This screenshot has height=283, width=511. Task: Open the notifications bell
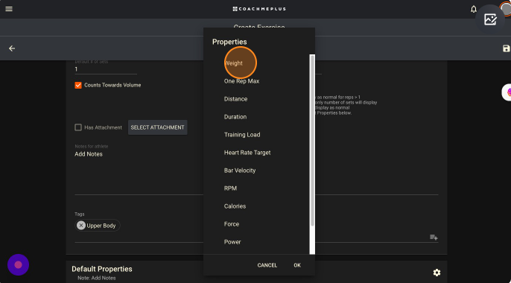point(474,9)
